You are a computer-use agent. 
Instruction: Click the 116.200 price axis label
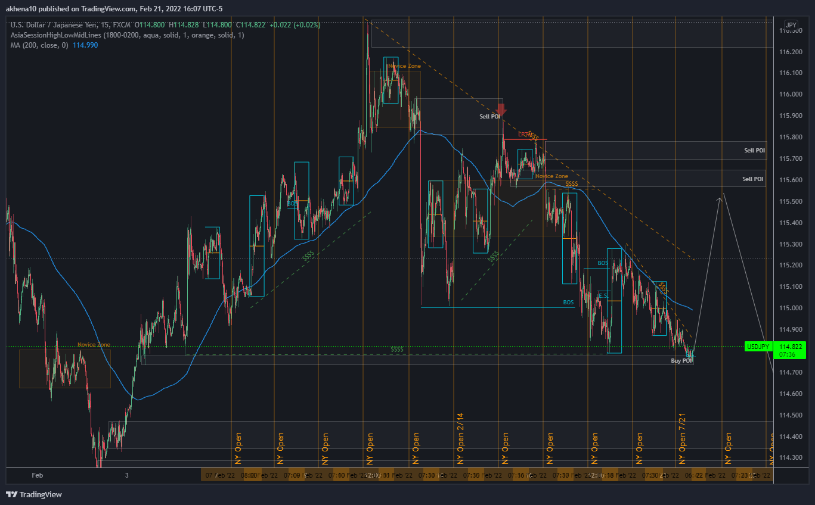coord(790,52)
